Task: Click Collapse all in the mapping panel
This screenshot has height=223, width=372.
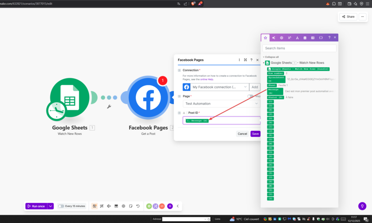Action: (x=272, y=57)
